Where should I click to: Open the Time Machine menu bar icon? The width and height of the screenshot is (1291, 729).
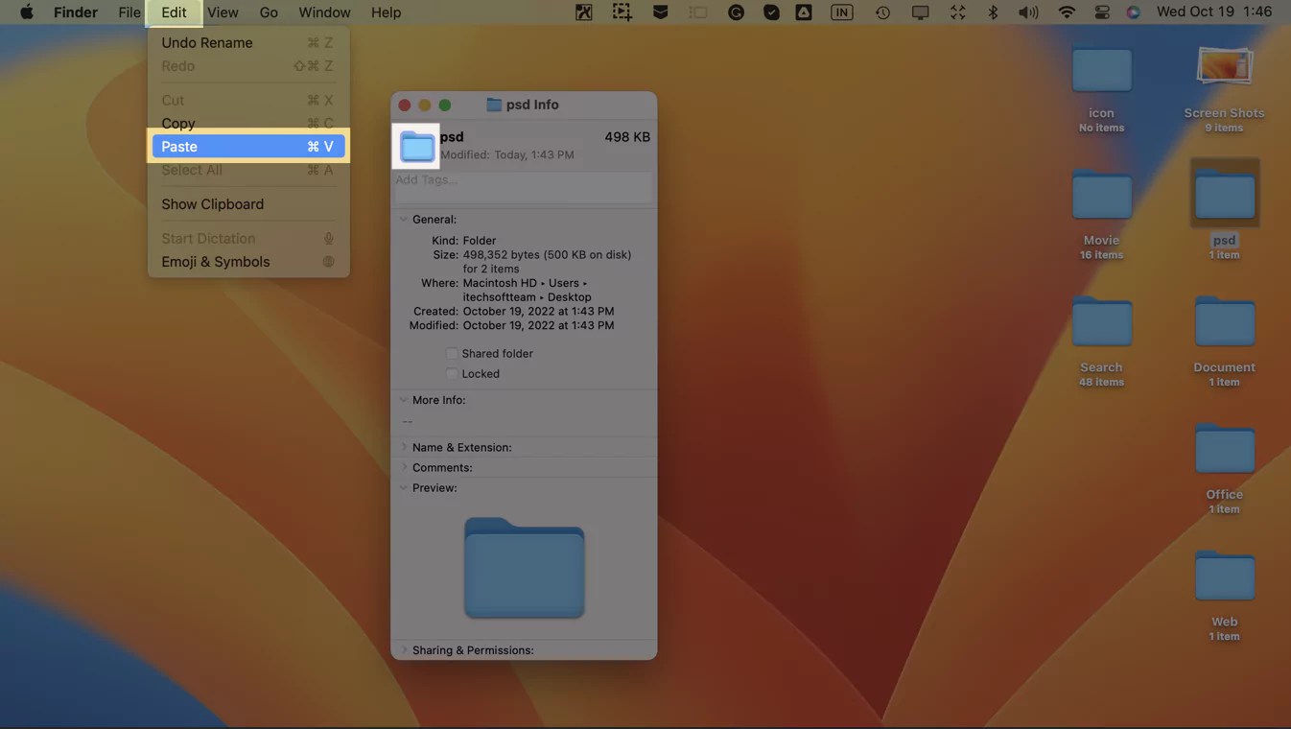882,12
